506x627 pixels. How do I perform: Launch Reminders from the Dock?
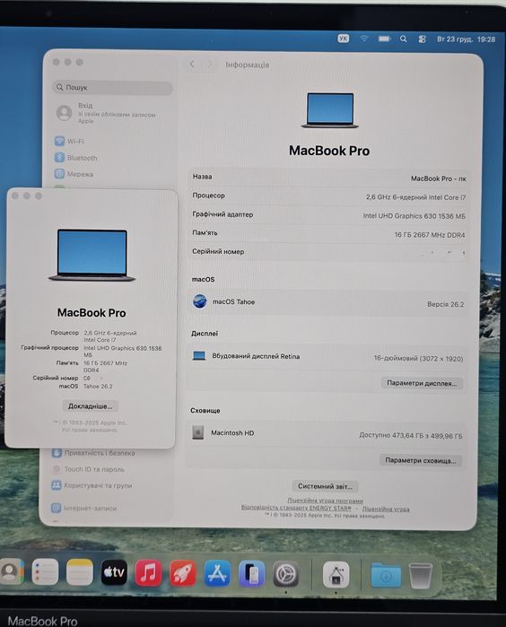coord(45,571)
